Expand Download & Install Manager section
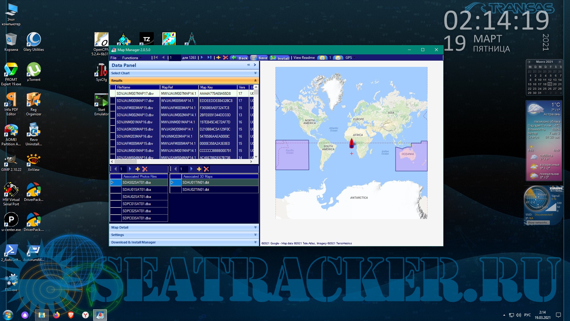Viewport: 570px width, 321px height. tap(255, 242)
